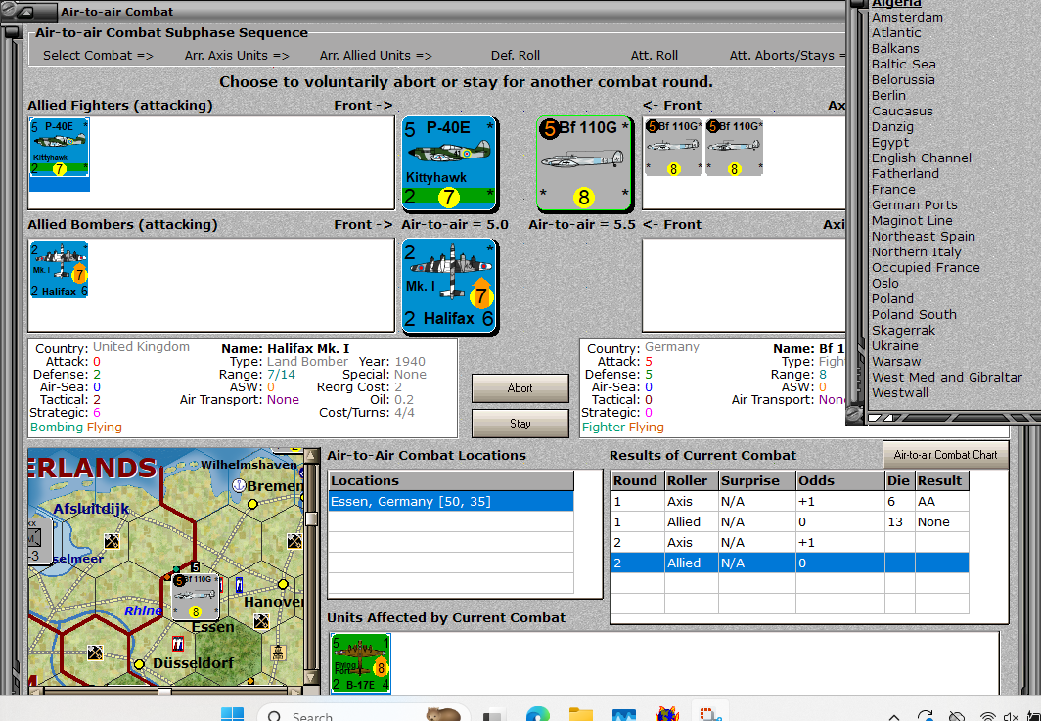
Task: Click the map's vertical scrollbar up arrow
Action: point(310,456)
